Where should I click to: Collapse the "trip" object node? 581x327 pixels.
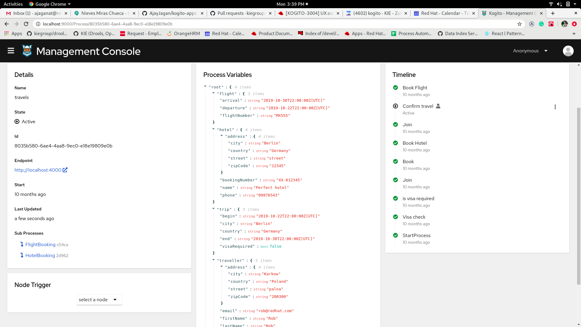pos(213,209)
